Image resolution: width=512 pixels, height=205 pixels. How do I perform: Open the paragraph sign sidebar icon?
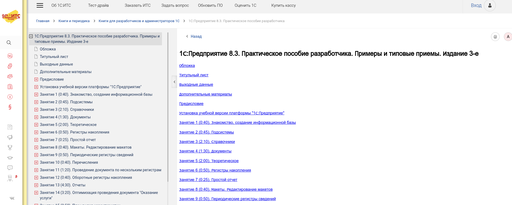click(x=10, y=107)
